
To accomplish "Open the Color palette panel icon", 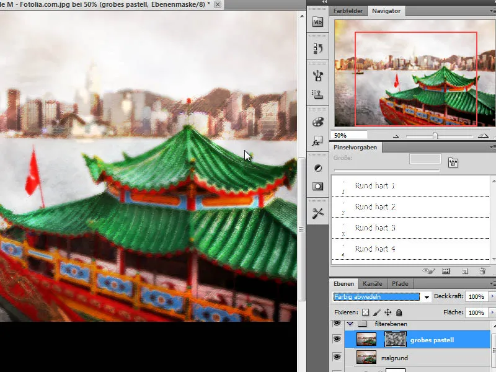I will pos(318,122).
